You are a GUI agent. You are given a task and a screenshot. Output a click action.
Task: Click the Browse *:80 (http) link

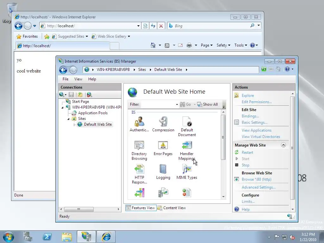(x=257, y=179)
